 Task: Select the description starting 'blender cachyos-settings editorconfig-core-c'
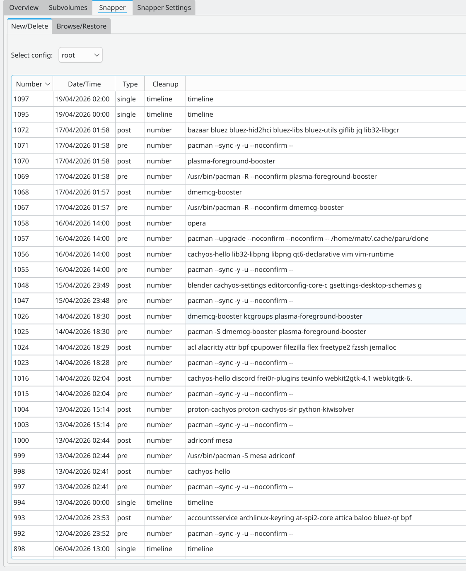pos(304,285)
